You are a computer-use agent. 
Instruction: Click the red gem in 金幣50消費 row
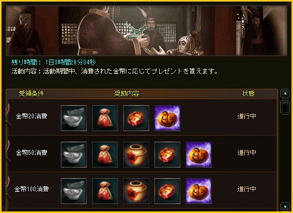coord(167,154)
